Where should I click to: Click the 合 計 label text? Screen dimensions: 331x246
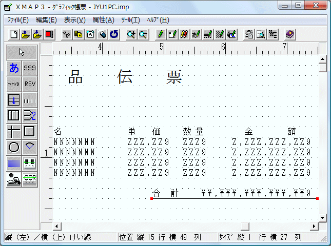165,193
